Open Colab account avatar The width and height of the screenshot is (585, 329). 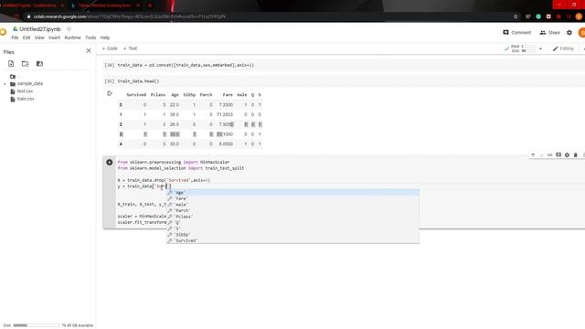click(x=581, y=33)
